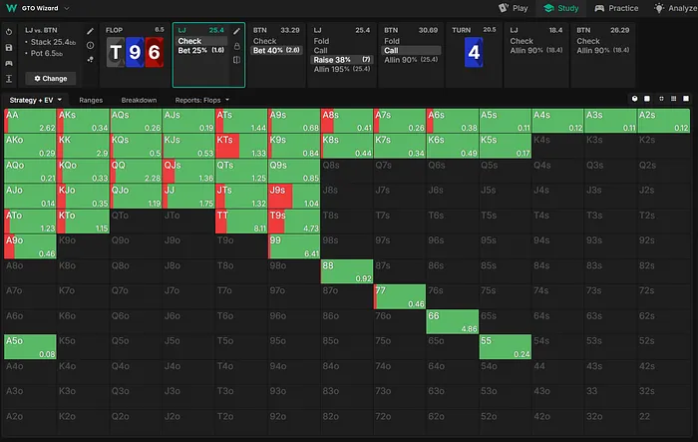The image size is (698, 442).
Task: Select Bet 40% action for BTN
Action: 276,51
